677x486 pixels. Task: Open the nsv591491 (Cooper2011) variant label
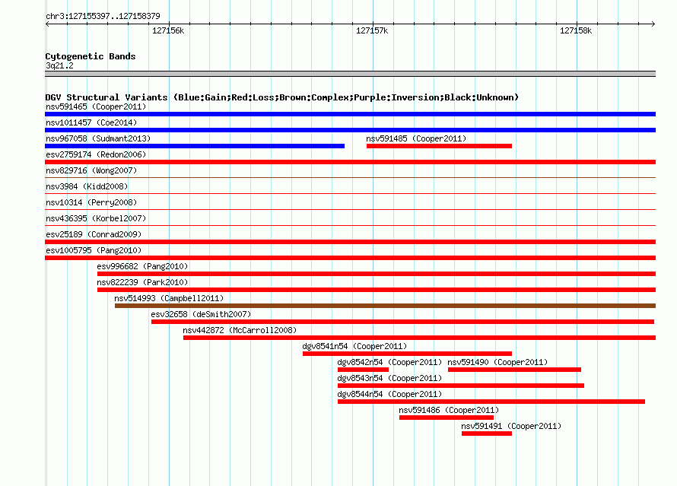511,426
